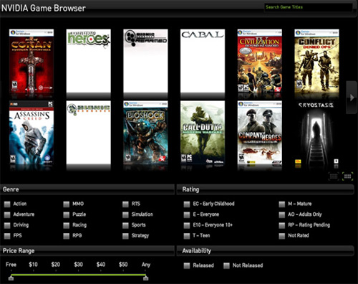The image size is (358, 284).
Task: Enable M - Mature rating filter
Action: click(282, 204)
